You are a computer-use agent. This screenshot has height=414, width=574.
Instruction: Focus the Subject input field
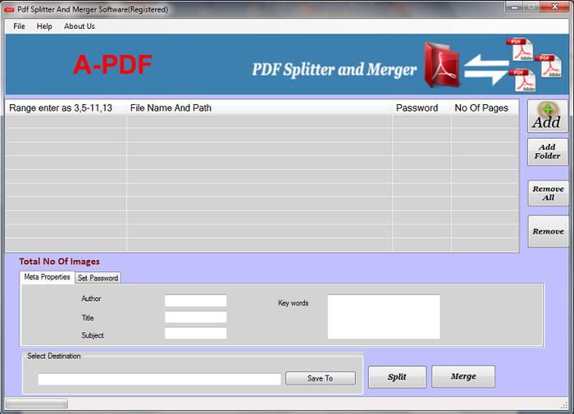[195, 333]
